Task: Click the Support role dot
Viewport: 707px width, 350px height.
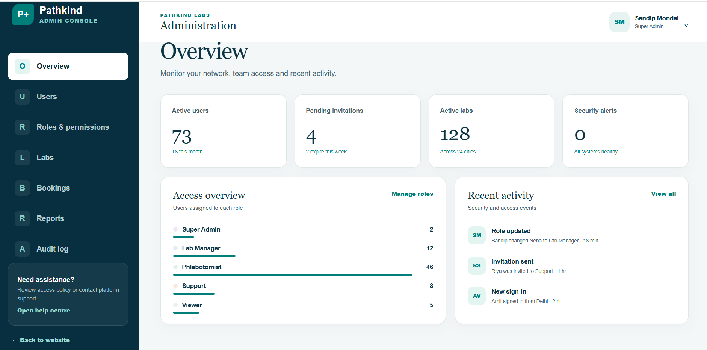Action: click(175, 286)
